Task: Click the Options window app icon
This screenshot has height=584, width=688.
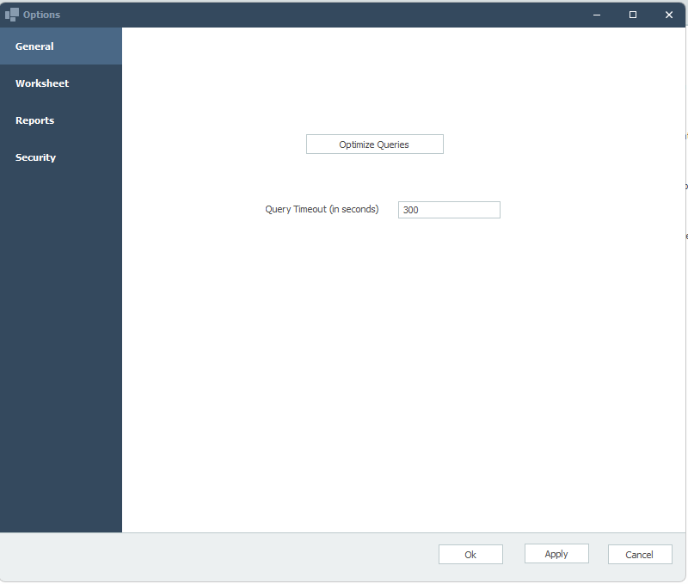Action: point(12,15)
